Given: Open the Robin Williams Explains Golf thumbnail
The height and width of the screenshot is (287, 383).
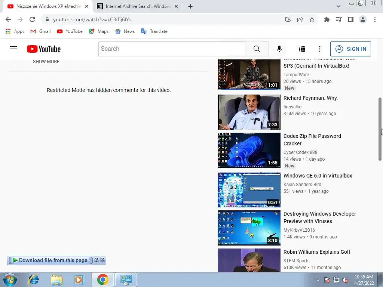Looking at the screenshot, I should pos(249,260).
